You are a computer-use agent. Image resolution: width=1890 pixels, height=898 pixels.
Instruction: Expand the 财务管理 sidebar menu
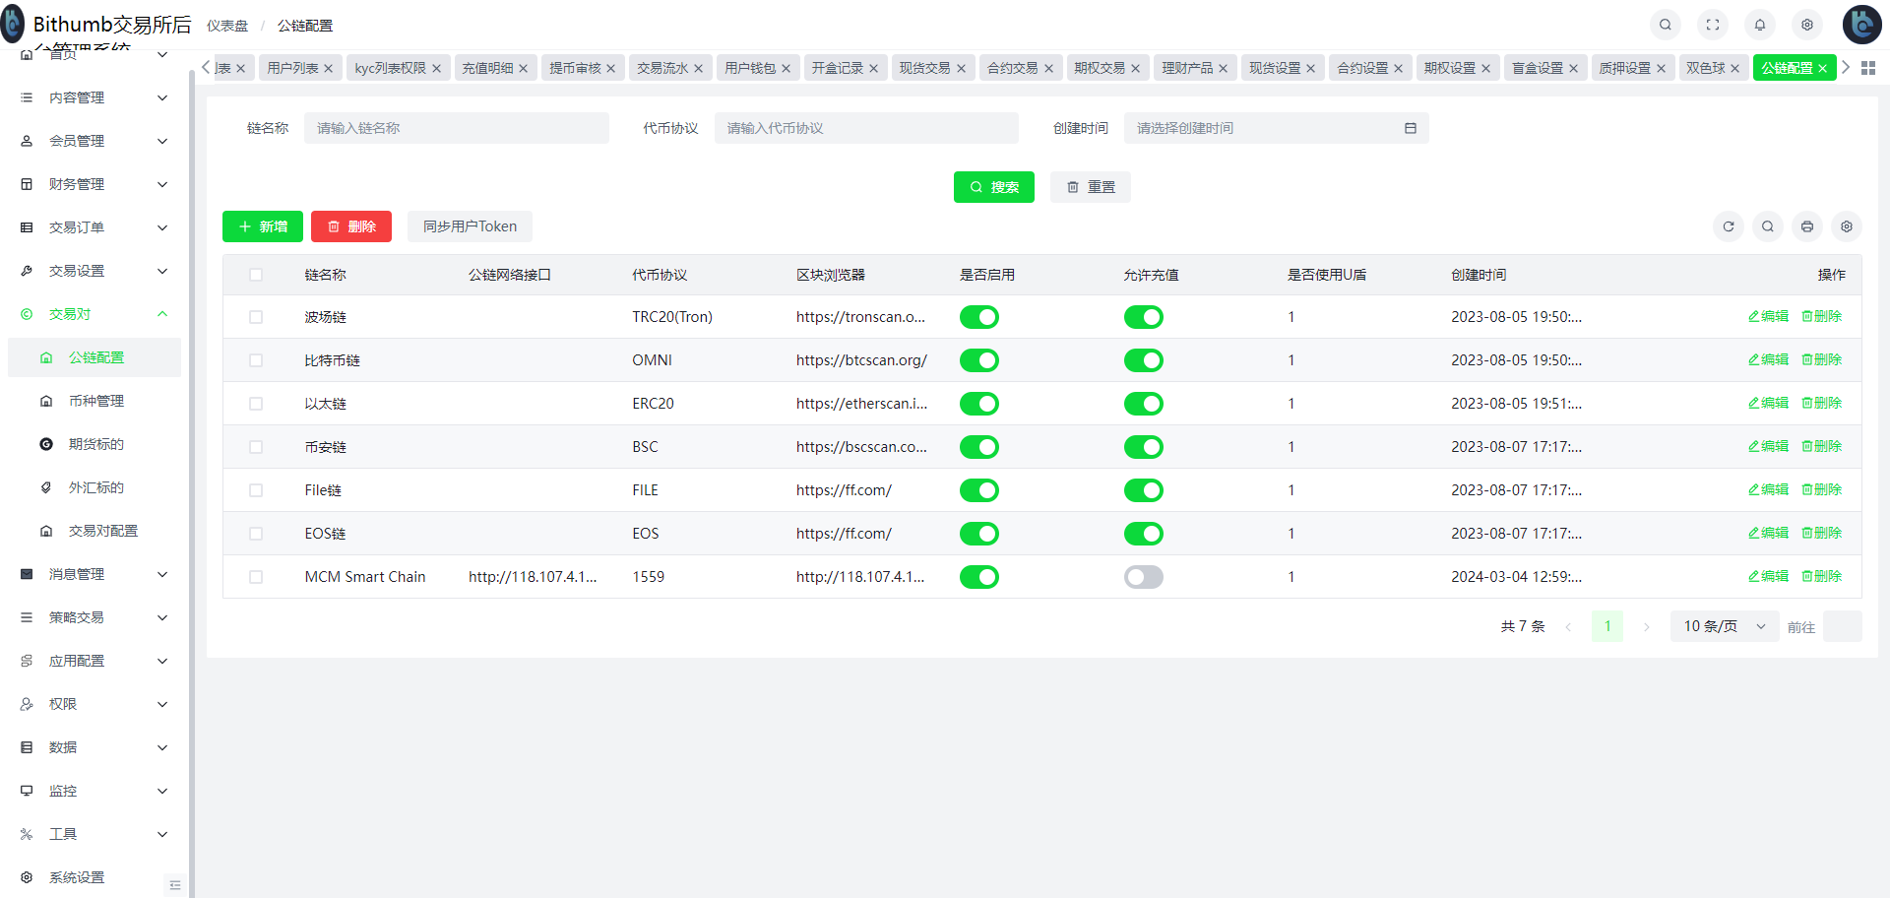click(x=94, y=184)
